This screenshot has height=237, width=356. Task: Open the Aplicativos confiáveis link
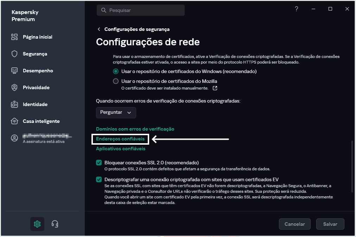coord(121,149)
